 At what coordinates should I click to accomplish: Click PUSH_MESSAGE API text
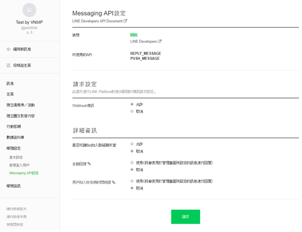click(x=145, y=58)
